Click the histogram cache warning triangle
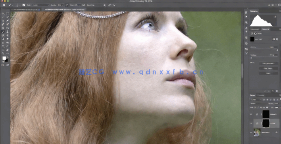 click(275, 17)
